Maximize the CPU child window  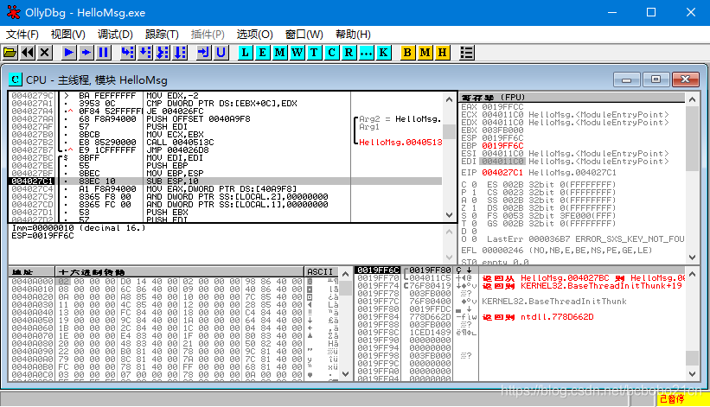[x=656, y=79]
